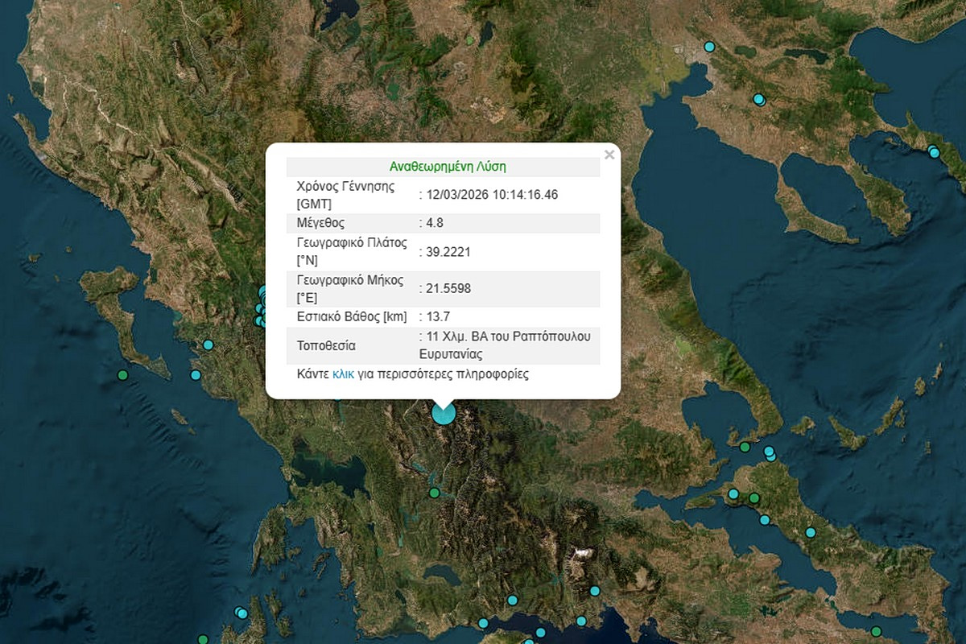This screenshot has width=966, height=644.
Task: Click the large cyan epicenter marker below popup
Action: tap(444, 413)
